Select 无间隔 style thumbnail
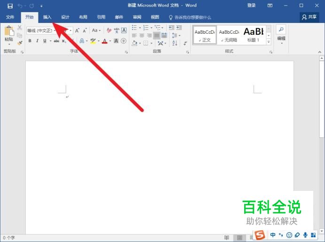The width and height of the screenshot is (325, 242). [229, 35]
